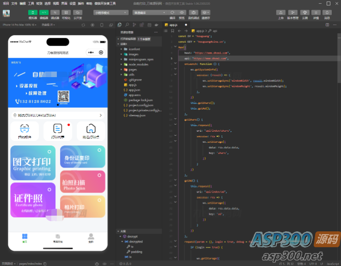The width and height of the screenshot is (341, 266).
Task: Toggle the 编辑器 editor panel
Action: coord(44,12)
